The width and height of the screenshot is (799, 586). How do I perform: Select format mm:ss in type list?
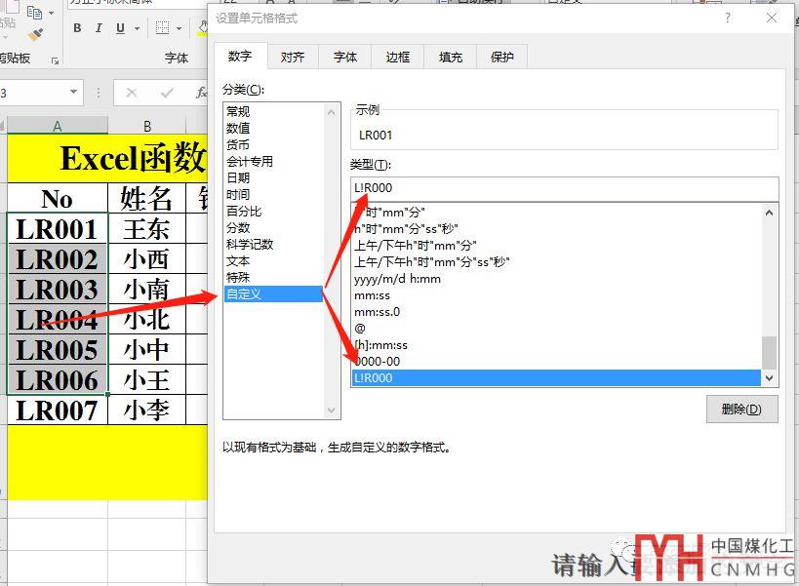(x=557, y=295)
